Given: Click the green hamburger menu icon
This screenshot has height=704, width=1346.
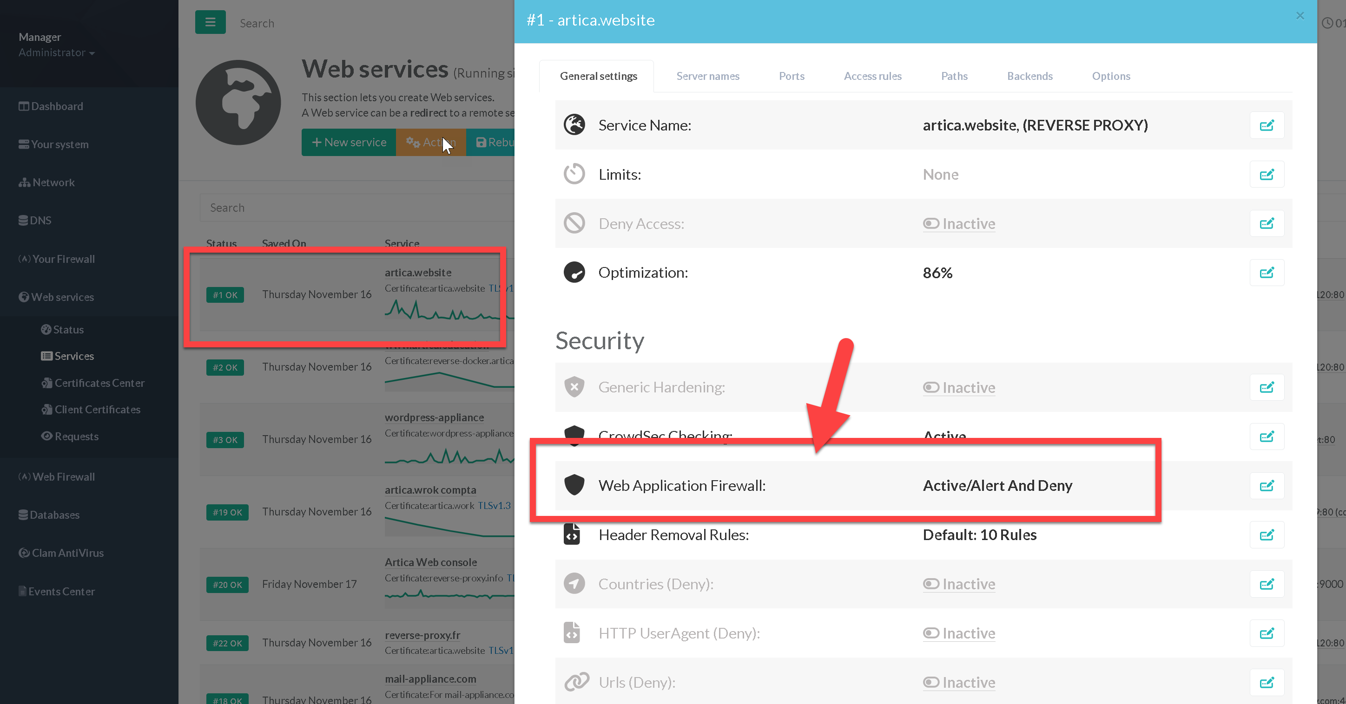Looking at the screenshot, I should [x=210, y=22].
